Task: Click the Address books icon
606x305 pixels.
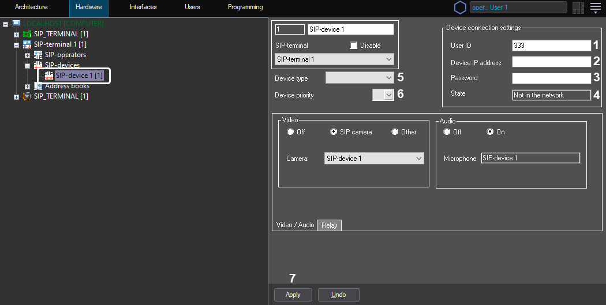Action: coord(38,86)
